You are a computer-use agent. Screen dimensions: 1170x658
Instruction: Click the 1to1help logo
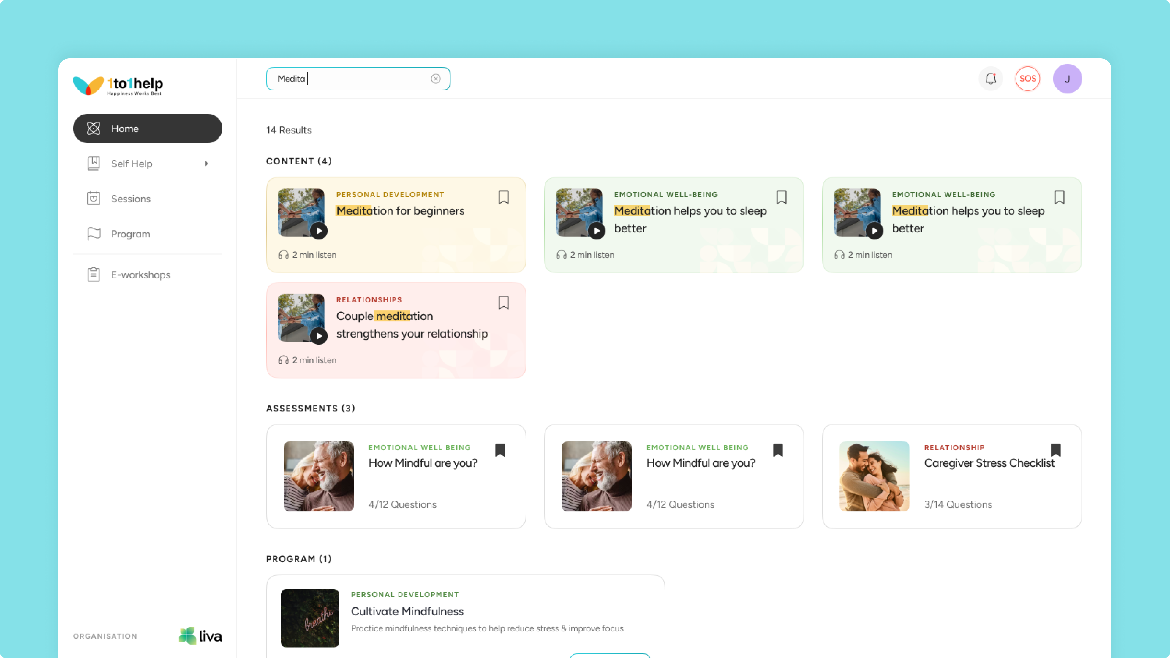coord(118,85)
